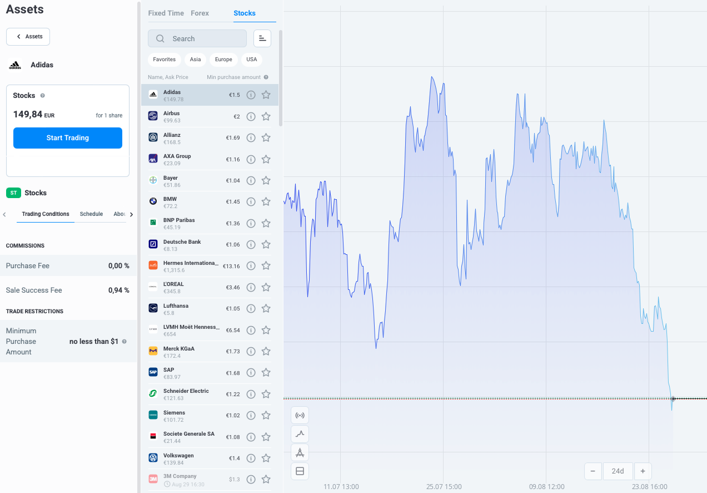Switch to Fixed Time tab
The width and height of the screenshot is (707, 493).
[x=166, y=13]
